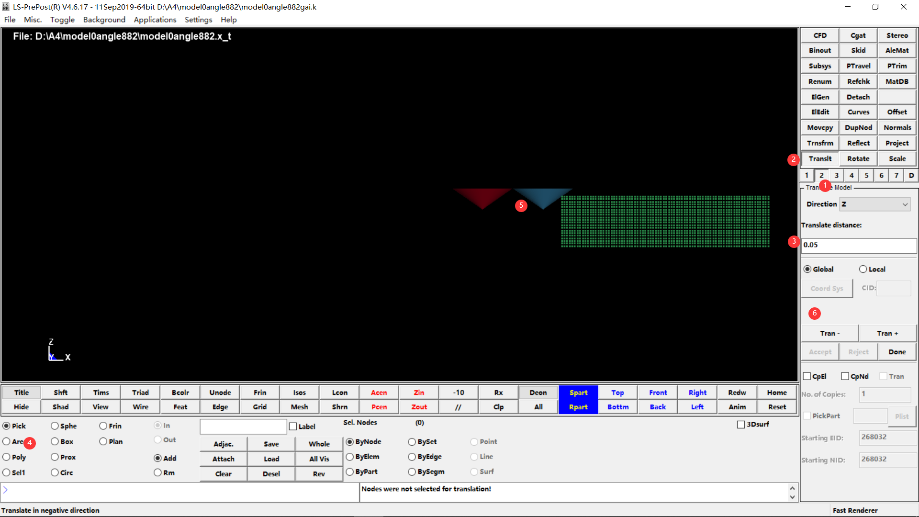The width and height of the screenshot is (919, 517).
Task: Redraw the scene using Redw
Action: pos(737,392)
